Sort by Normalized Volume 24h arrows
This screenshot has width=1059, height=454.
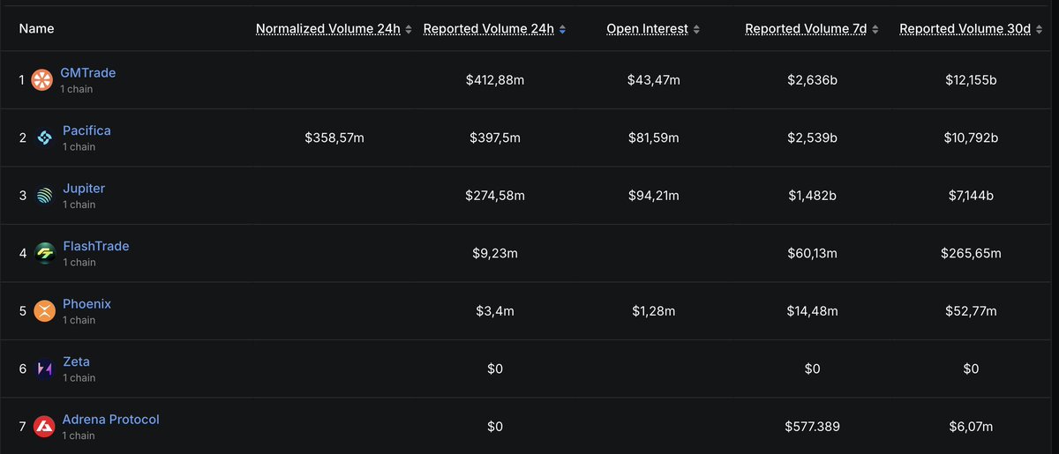point(409,29)
